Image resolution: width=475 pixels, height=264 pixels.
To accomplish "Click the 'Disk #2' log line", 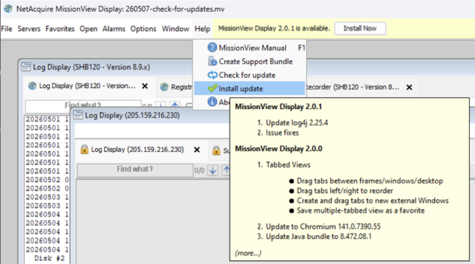I will tap(49, 258).
